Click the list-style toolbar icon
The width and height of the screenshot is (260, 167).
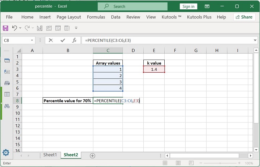point(67,28)
